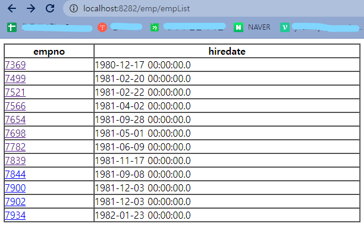This screenshot has width=364, height=230.
Task: Open the site information icon in address bar
Action: click(x=74, y=8)
